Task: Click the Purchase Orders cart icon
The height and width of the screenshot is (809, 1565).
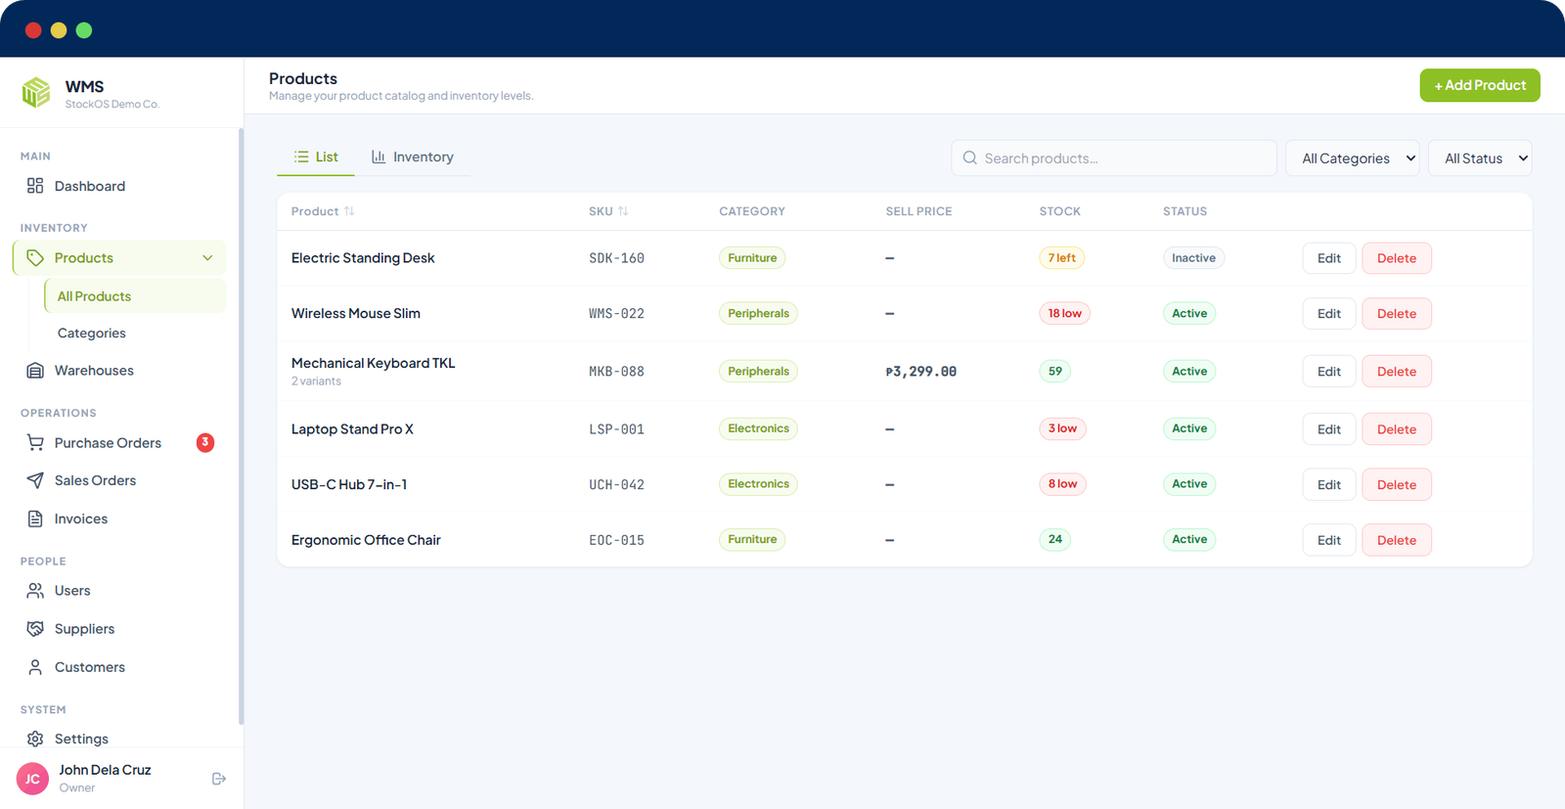Action: 35,443
